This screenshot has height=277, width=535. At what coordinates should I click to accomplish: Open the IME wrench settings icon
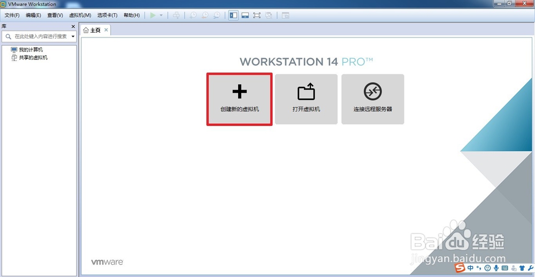(531, 268)
